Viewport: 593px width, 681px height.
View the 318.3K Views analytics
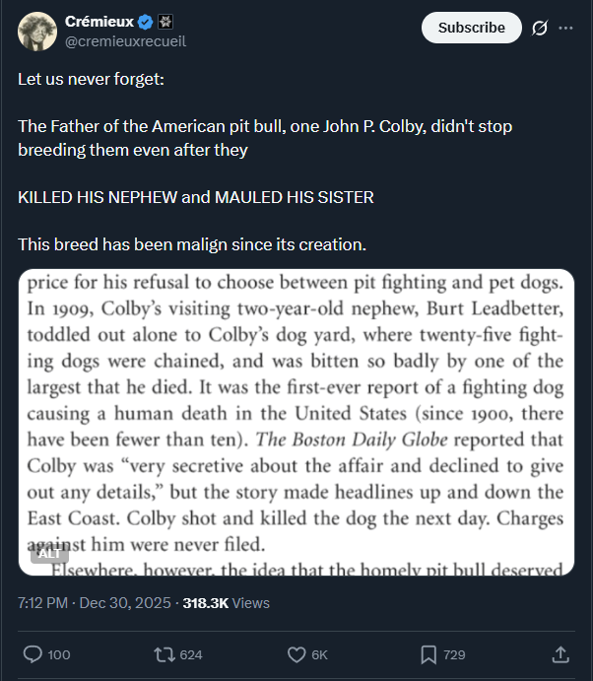(x=226, y=602)
